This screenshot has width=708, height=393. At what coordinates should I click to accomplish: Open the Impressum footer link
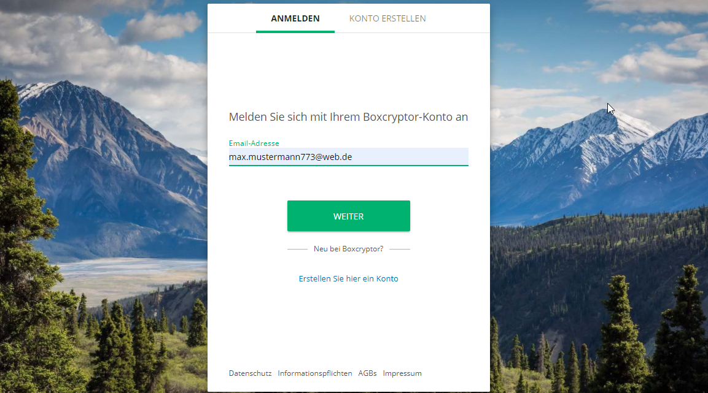click(x=402, y=373)
